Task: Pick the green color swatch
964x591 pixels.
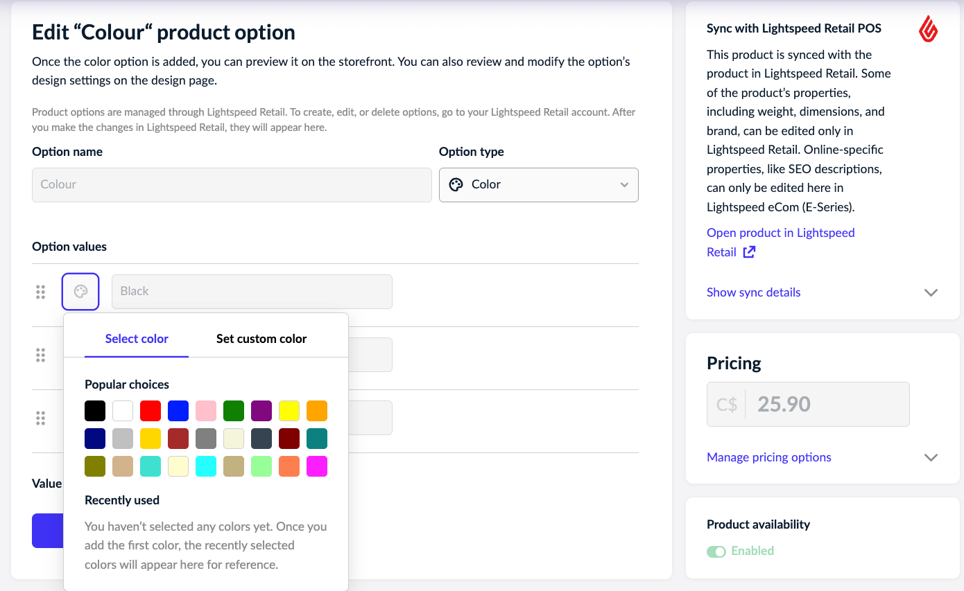Action: pos(234,411)
